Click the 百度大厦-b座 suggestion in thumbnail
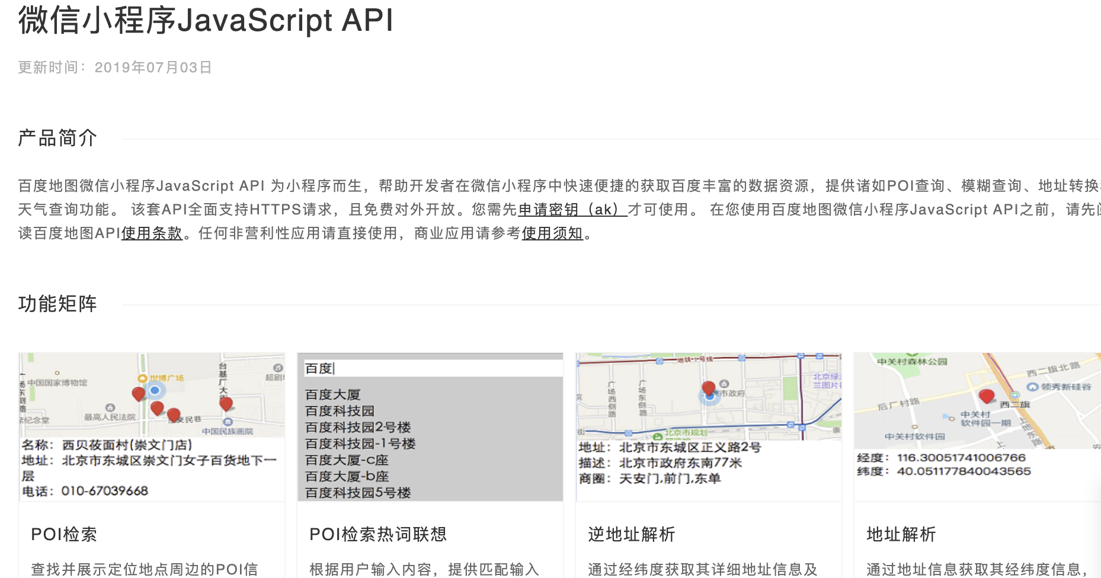This screenshot has height=578, width=1101. point(347,476)
